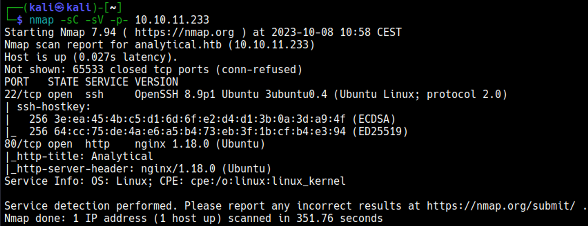Click the http-title value Analytical

point(122,156)
